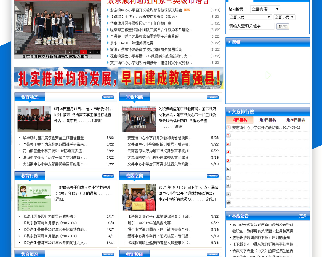Screen dimensions: 322x257
Task: Click 中小学生守则 thumbnail image
Action: (x=34, y=197)
